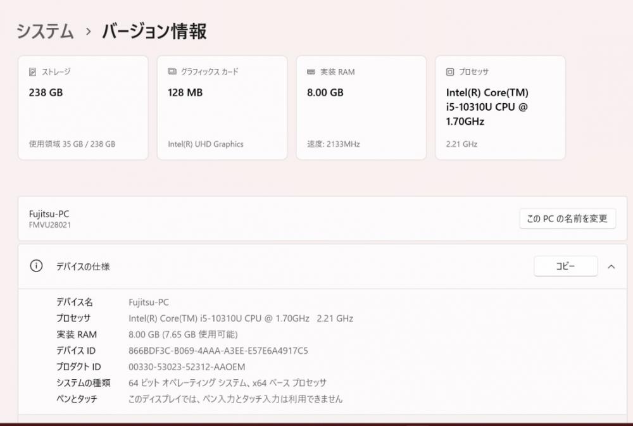Click the デバイスの仕様 section heading
The width and height of the screenshot is (633, 426).
point(83,266)
